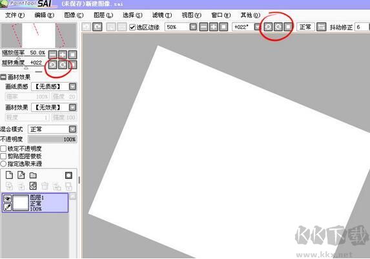Adjust the 不透明度 100% slider
This screenshot has width=370, height=259.
tap(52, 140)
